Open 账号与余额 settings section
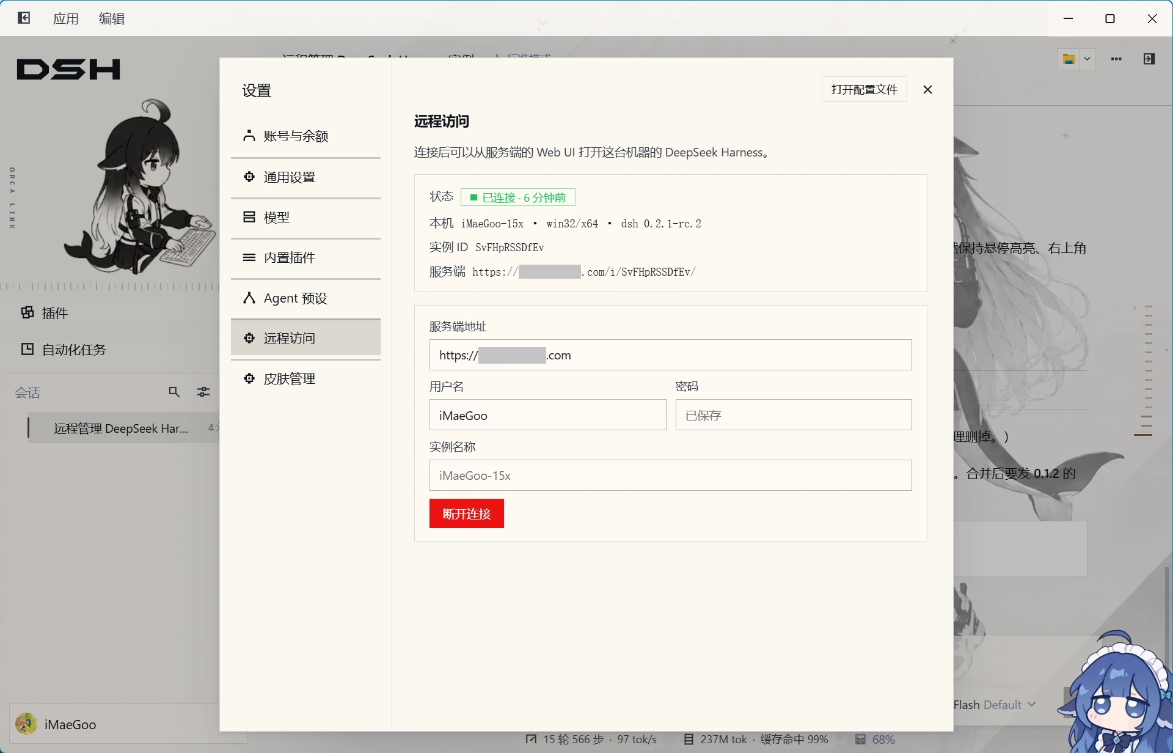The height and width of the screenshot is (753, 1173). pos(305,136)
